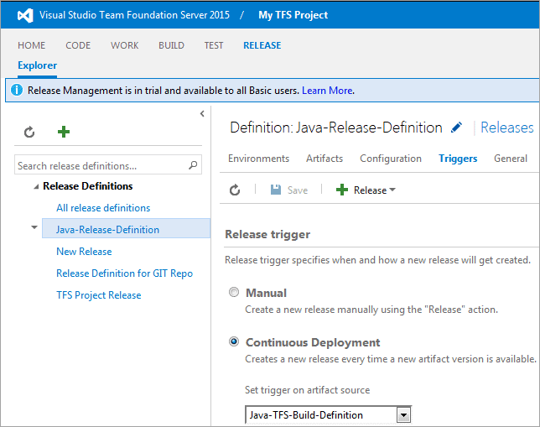
Task: Click the search release definitions field
Action: (101, 166)
